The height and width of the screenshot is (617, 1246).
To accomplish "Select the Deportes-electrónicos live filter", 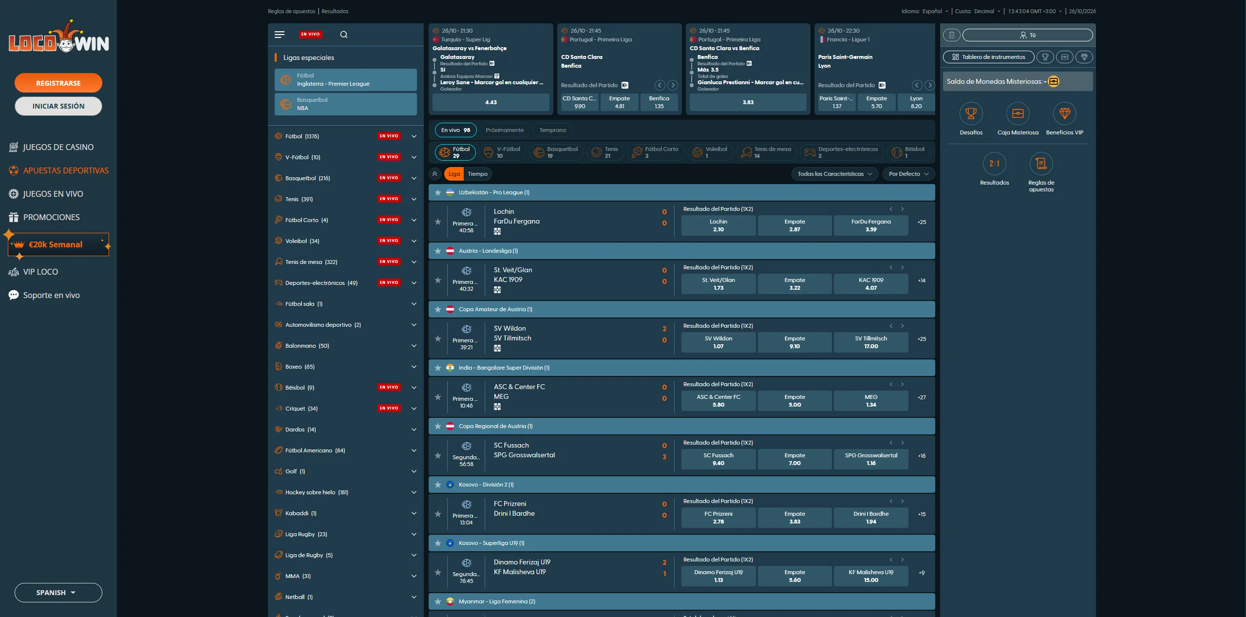I will 842,152.
